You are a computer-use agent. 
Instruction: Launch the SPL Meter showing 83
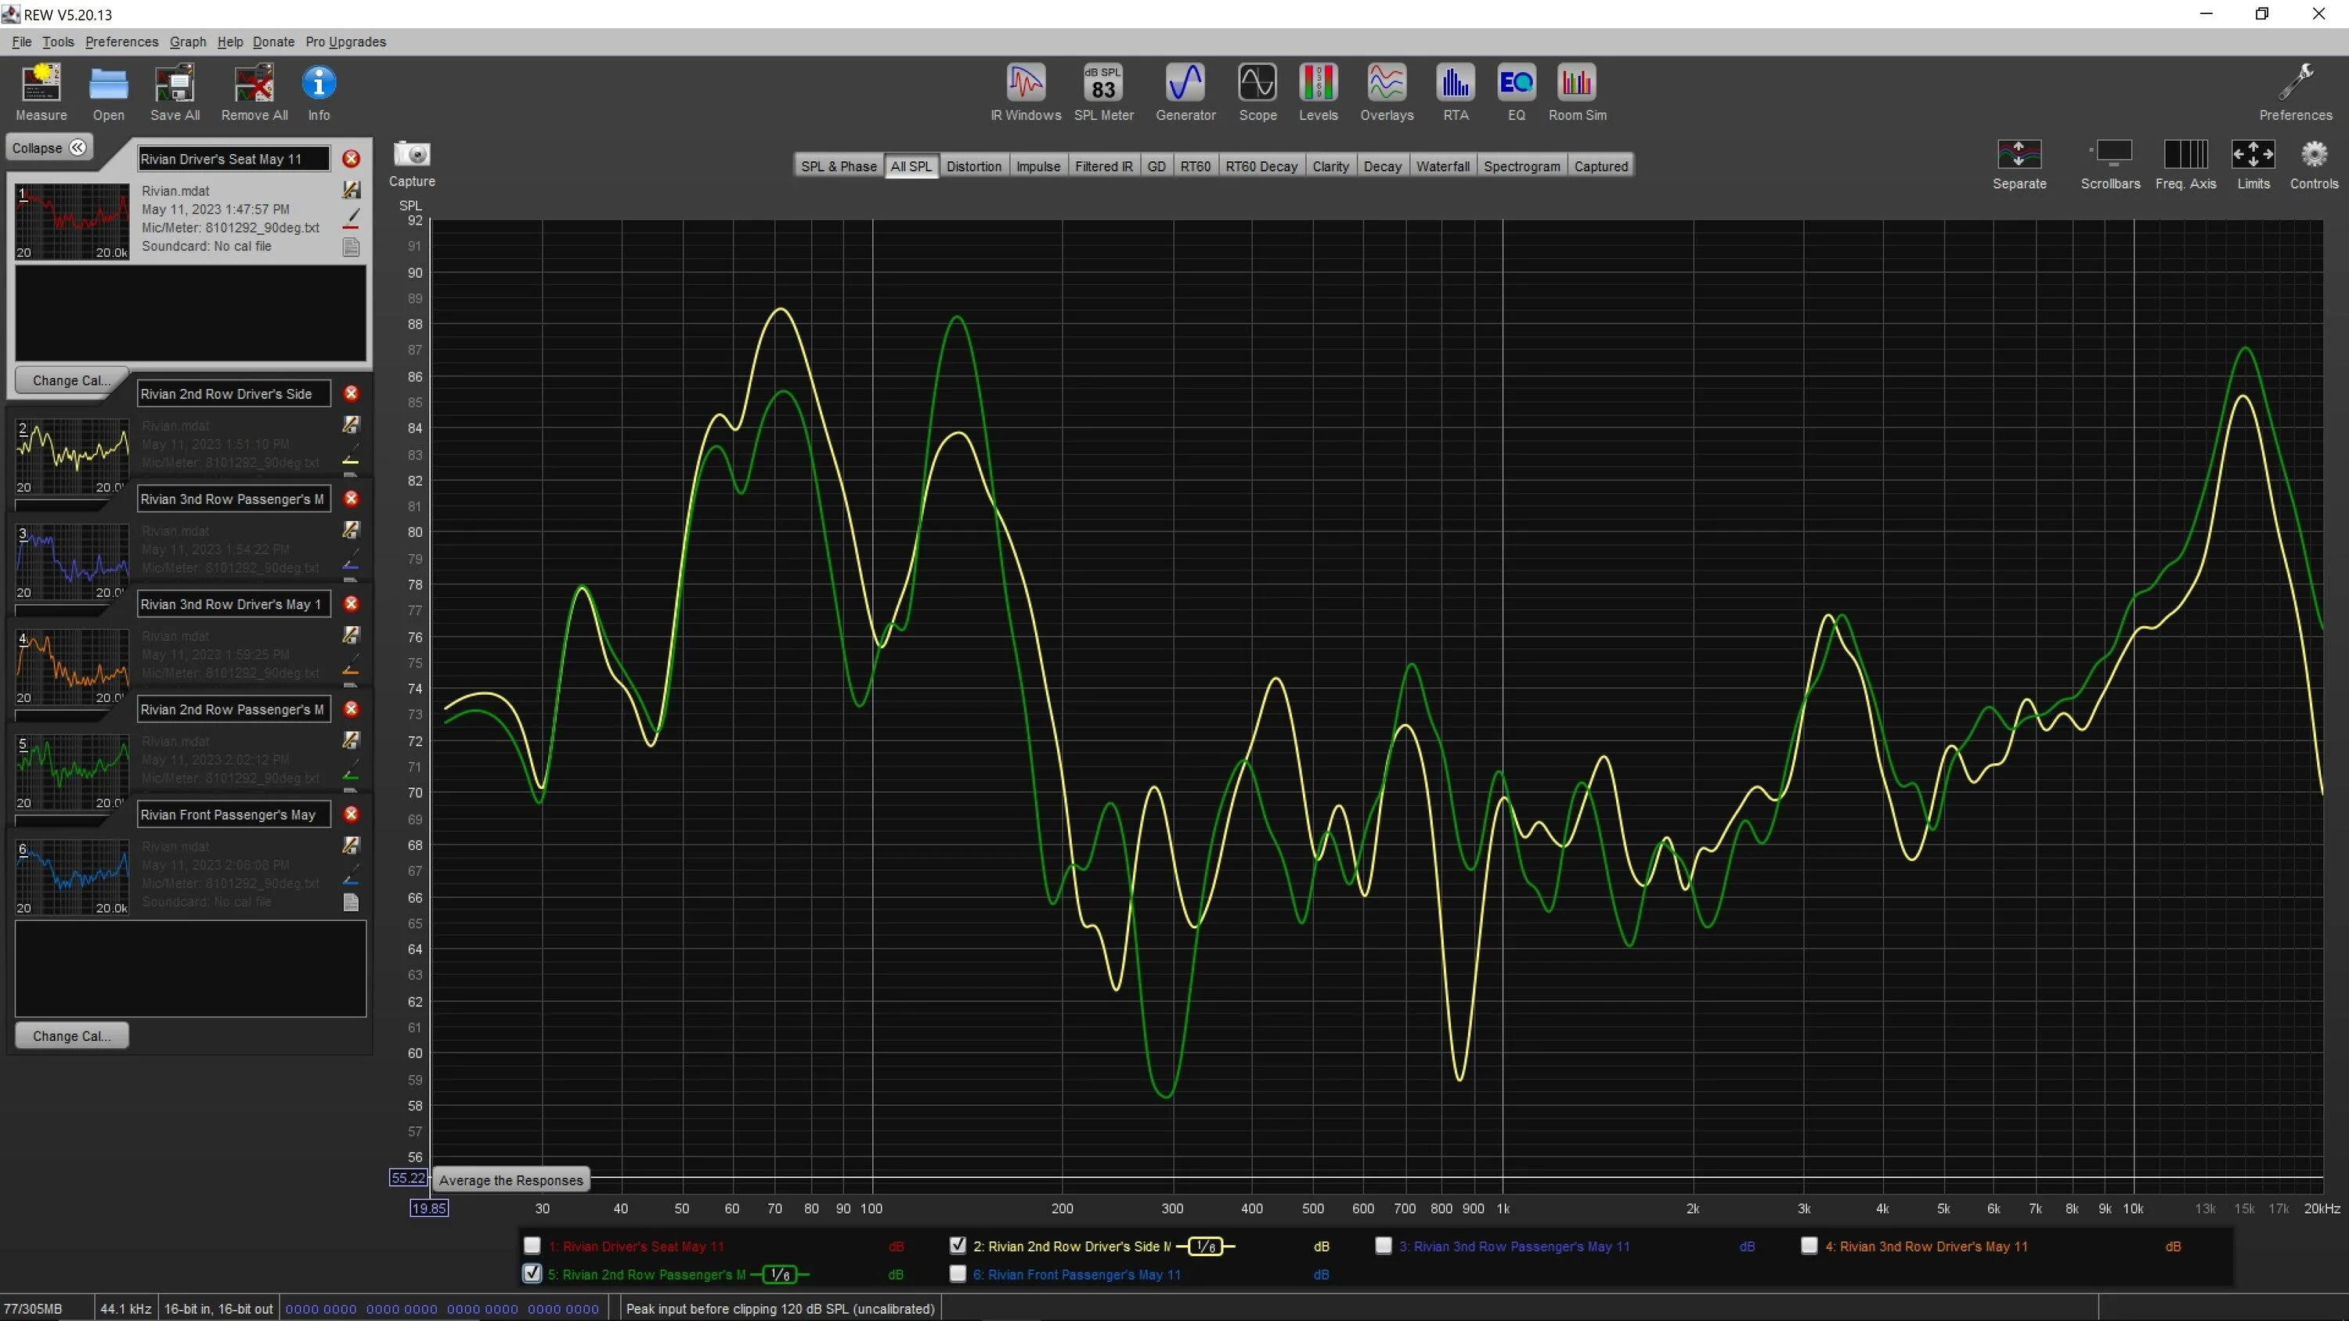1103,91
